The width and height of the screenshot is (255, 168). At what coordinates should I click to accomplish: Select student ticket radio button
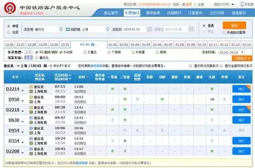[204, 32]
